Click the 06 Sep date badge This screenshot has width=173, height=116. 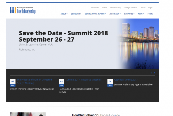coord(110,83)
